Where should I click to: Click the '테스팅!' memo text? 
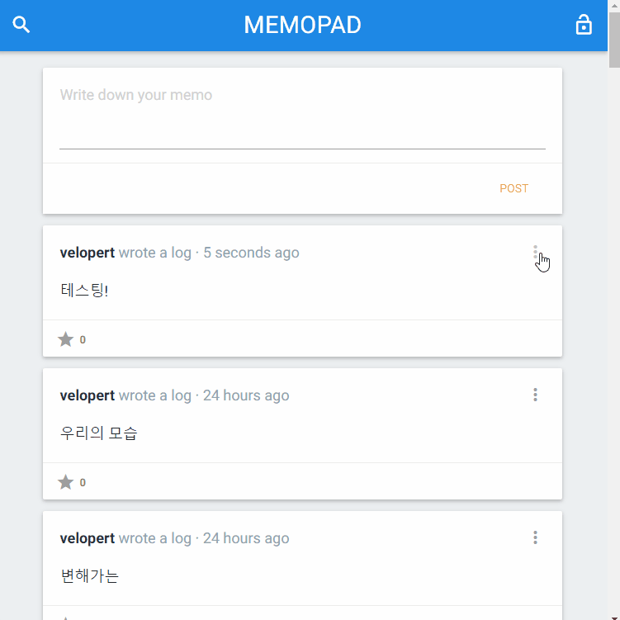(x=84, y=291)
